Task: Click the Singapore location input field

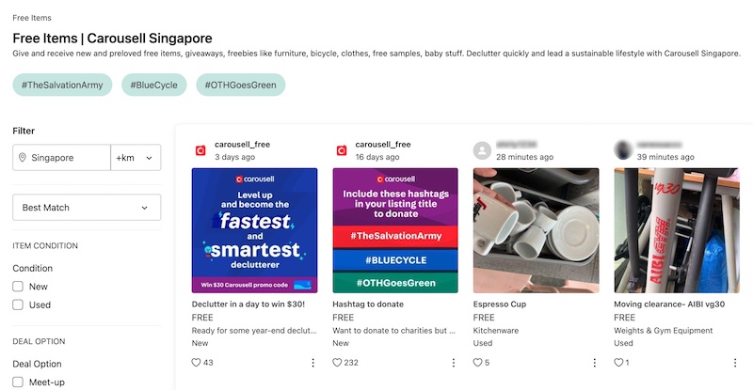Action: pyautogui.click(x=64, y=158)
